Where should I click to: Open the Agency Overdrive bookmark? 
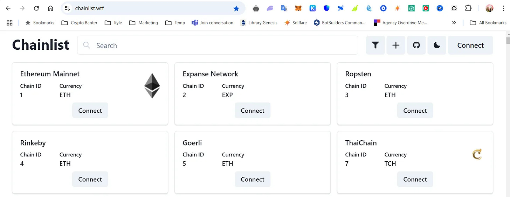[x=400, y=23]
